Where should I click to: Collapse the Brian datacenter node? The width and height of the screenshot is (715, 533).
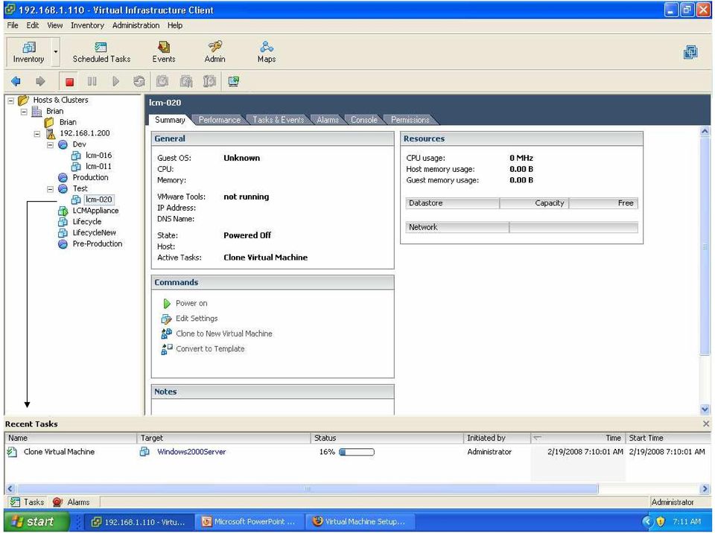(24, 112)
